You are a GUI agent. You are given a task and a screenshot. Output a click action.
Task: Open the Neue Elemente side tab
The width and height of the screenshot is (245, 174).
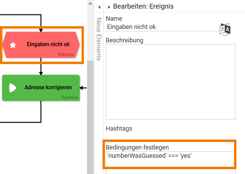click(x=98, y=39)
